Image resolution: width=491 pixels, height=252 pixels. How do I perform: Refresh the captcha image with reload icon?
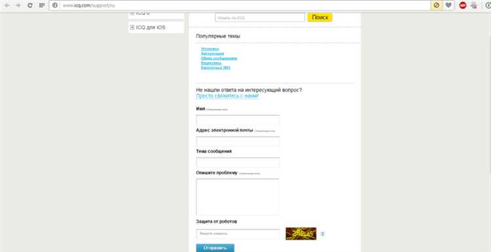point(323,234)
